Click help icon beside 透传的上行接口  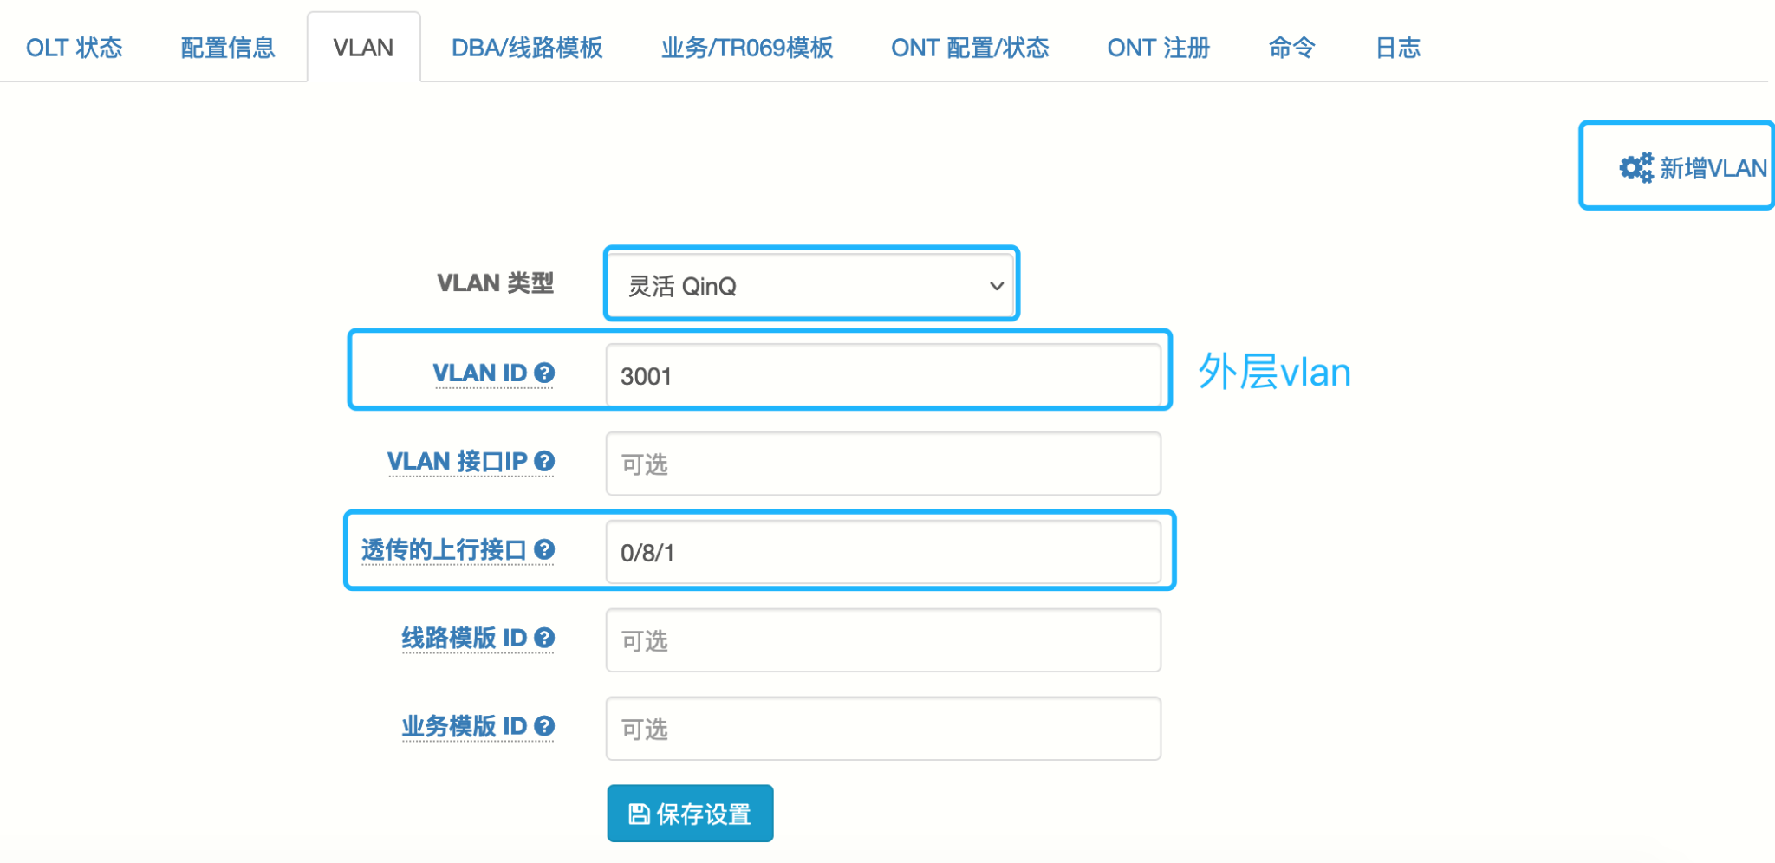click(544, 549)
